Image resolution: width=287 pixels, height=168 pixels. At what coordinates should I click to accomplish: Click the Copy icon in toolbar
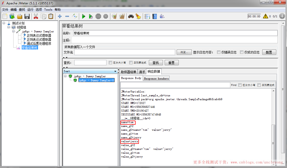(43, 17)
